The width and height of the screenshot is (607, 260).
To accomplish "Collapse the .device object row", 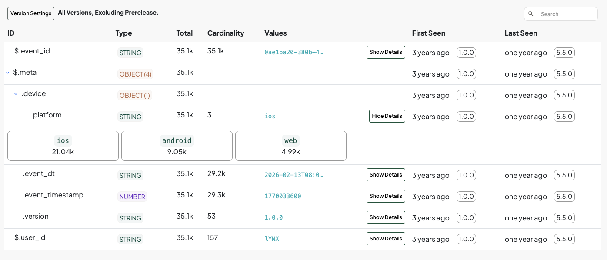I will 15,94.
